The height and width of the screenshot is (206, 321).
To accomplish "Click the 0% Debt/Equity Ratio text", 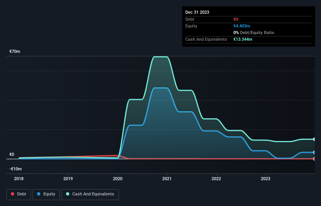I will 254,33.
